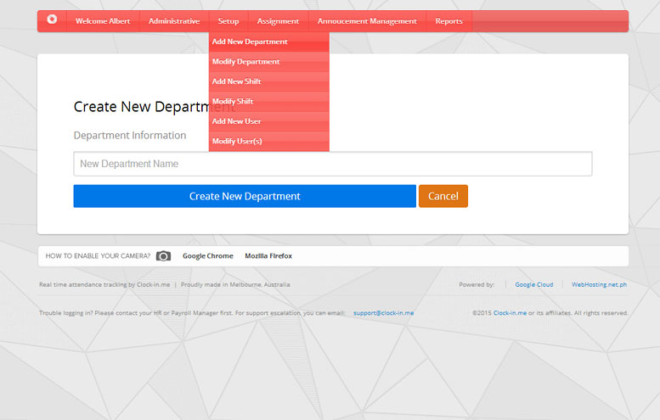The image size is (660, 420).
Task: Open the Assignment menu
Action: tap(278, 21)
